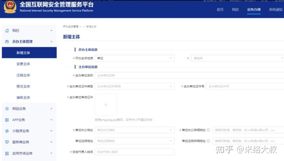This screenshot has width=284, height=161.
Task: Open the 请选择 dropdown
Action: pos(237,58)
